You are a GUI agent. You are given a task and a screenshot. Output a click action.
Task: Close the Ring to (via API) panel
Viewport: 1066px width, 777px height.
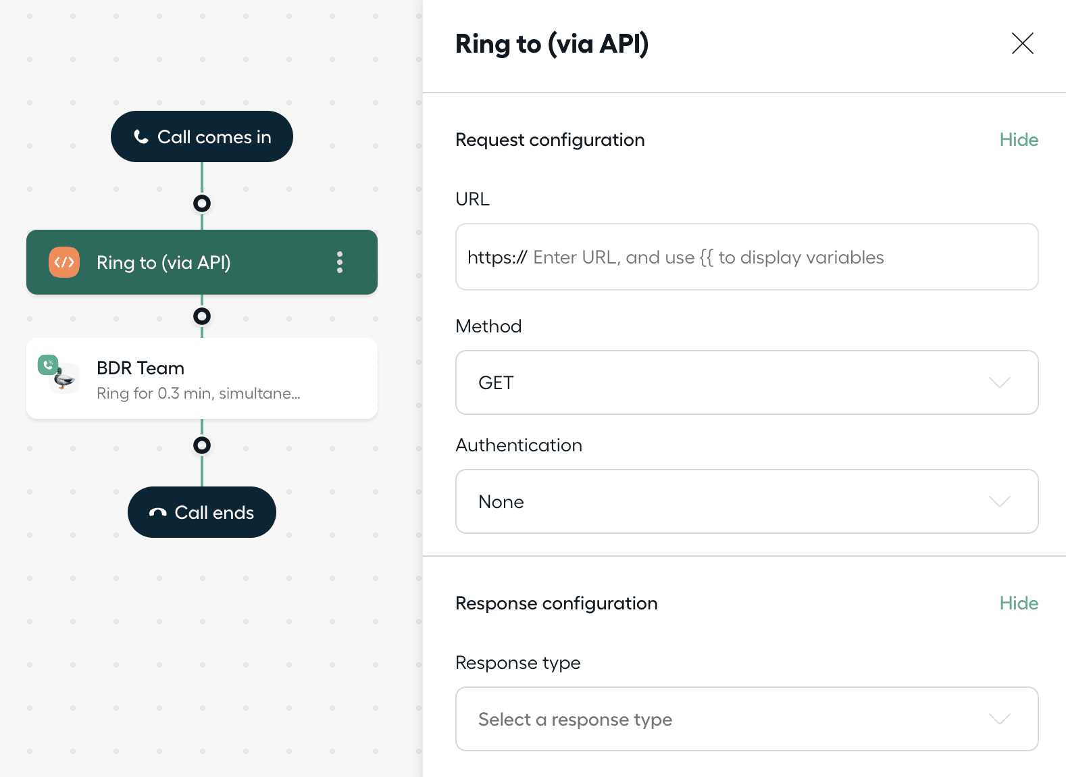[1022, 43]
